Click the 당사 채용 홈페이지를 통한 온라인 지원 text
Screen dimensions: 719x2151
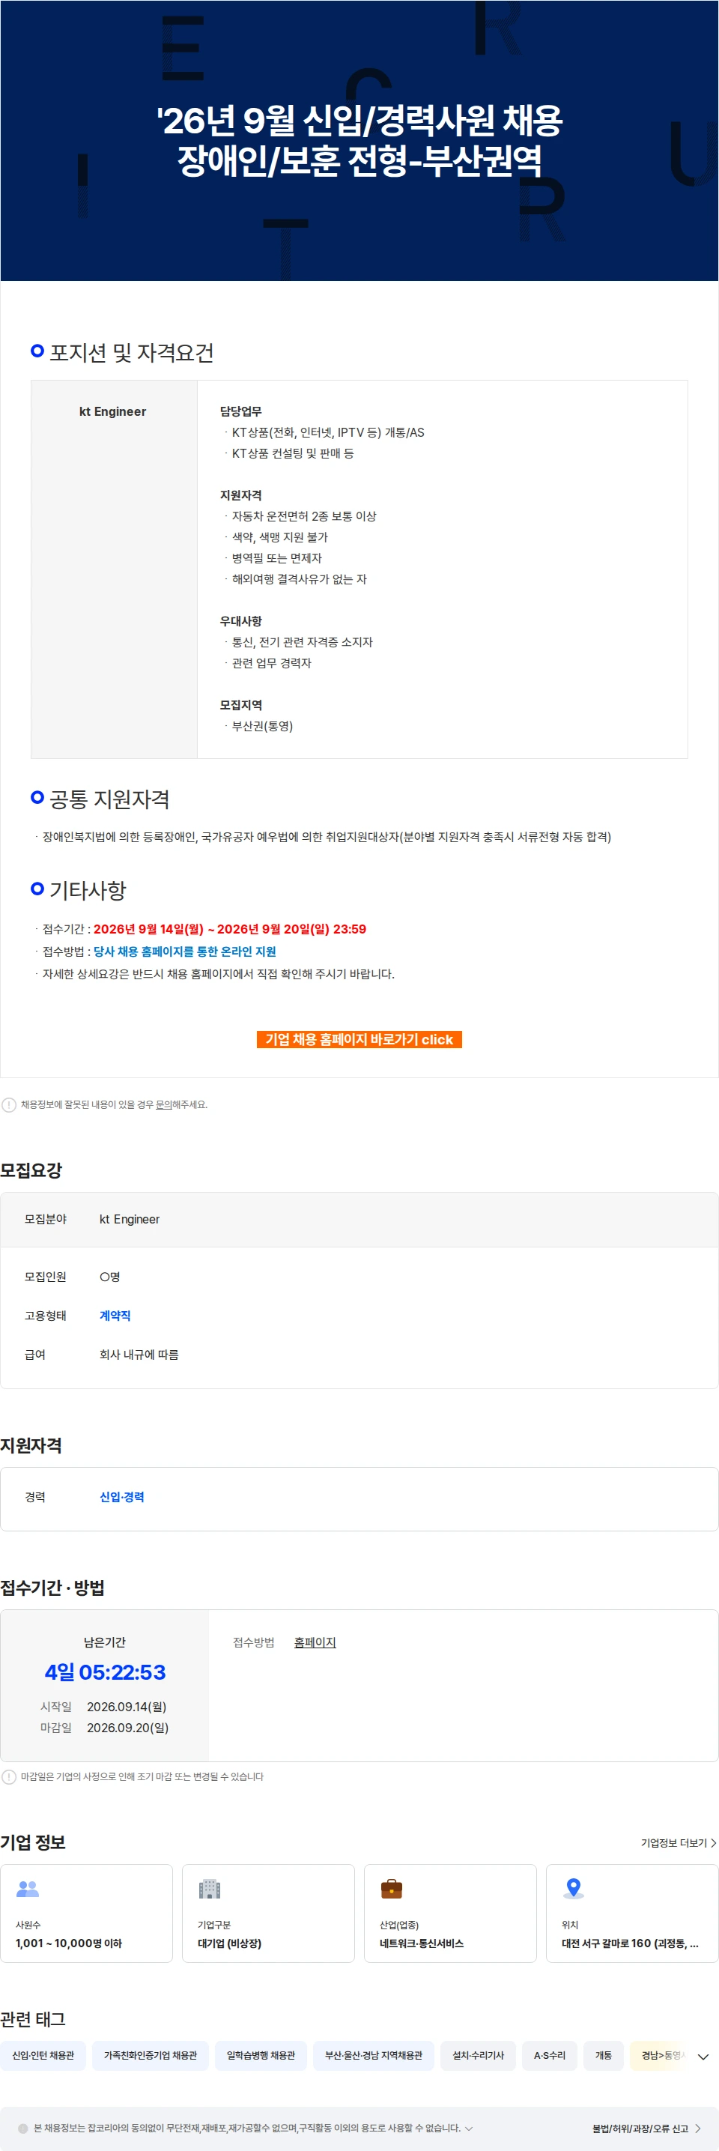pos(184,952)
